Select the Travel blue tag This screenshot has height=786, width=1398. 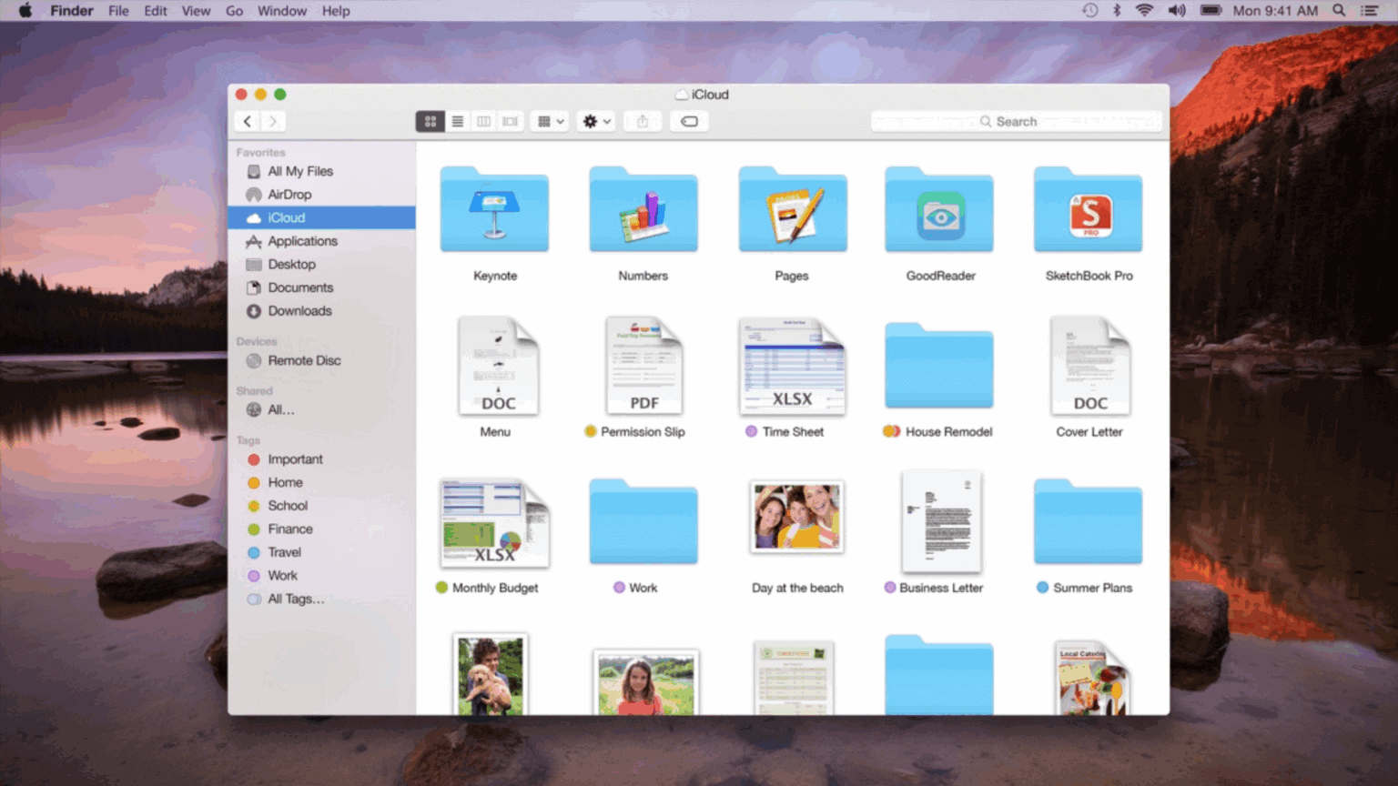pyautogui.click(x=284, y=552)
